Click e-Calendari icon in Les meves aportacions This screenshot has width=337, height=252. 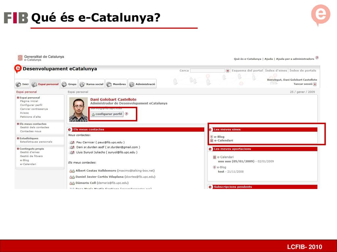214,157
